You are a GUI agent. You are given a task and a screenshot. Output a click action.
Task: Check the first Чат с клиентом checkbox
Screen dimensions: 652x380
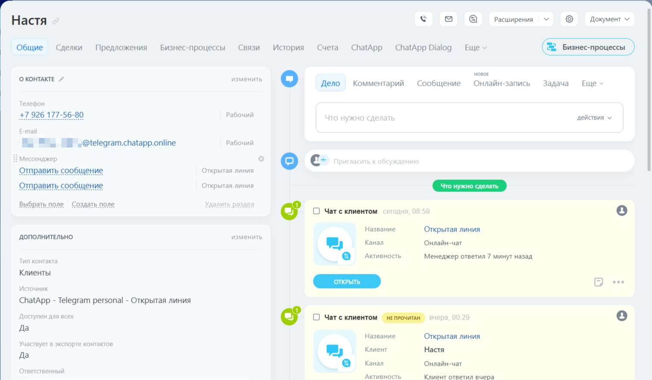316,211
